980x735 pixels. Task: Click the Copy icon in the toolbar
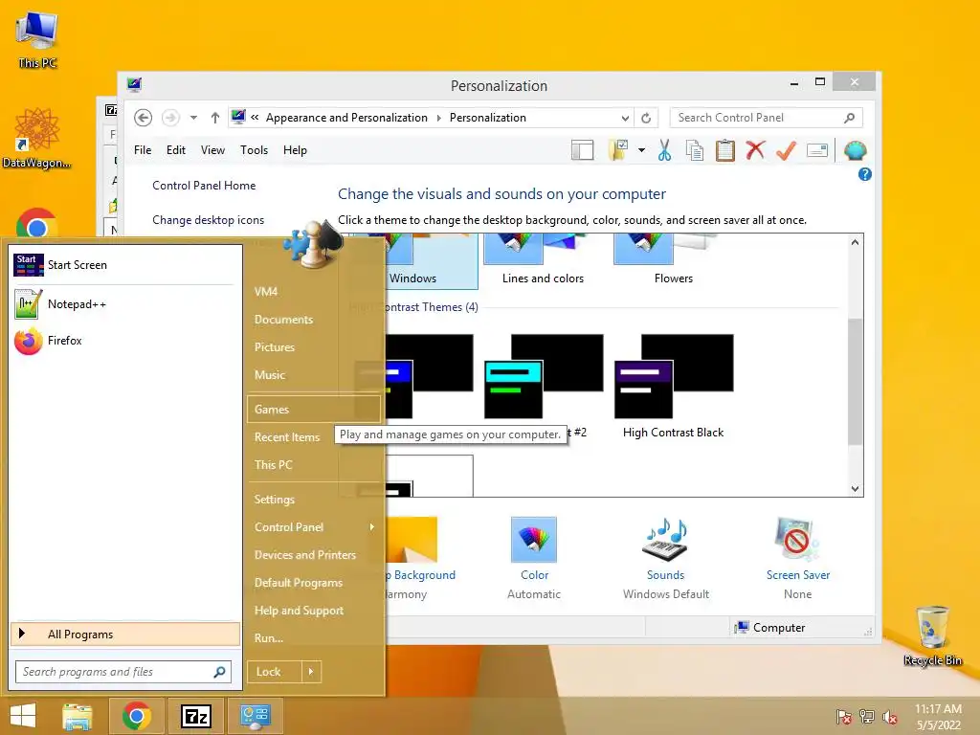pos(695,150)
